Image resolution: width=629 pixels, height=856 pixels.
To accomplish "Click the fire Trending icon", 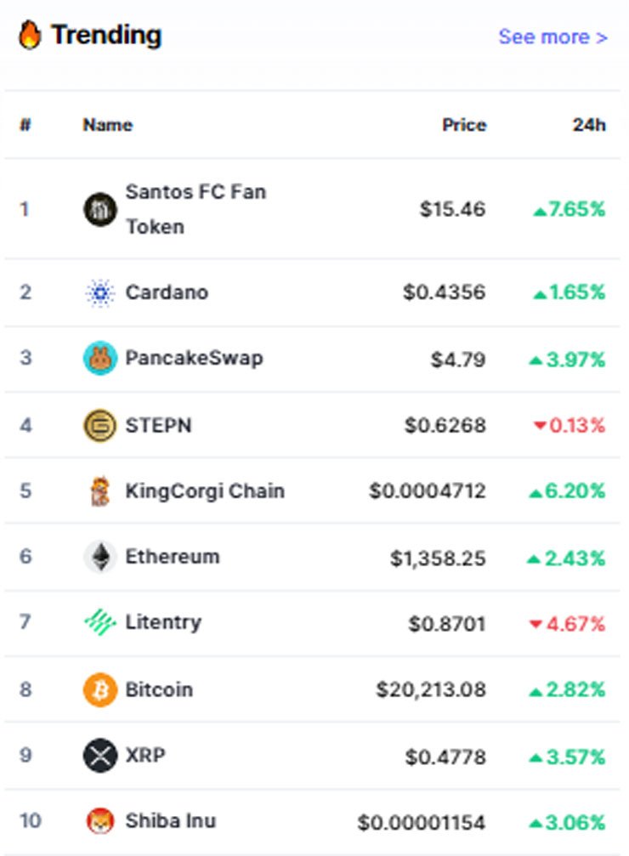I will pyautogui.click(x=30, y=34).
